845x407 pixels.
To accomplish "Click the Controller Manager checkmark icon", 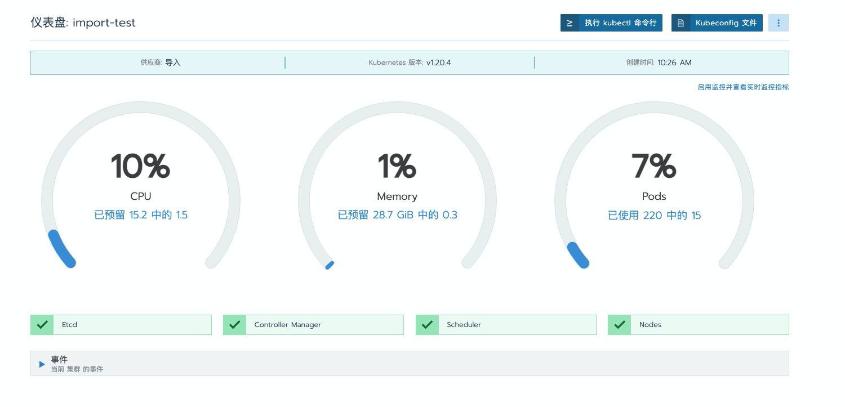I will pos(235,325).
